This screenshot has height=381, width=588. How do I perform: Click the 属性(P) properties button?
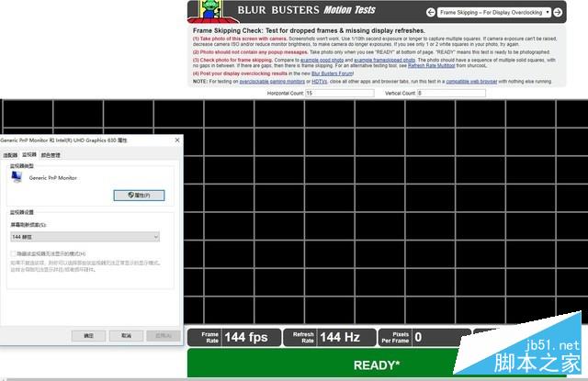(138, 195)
